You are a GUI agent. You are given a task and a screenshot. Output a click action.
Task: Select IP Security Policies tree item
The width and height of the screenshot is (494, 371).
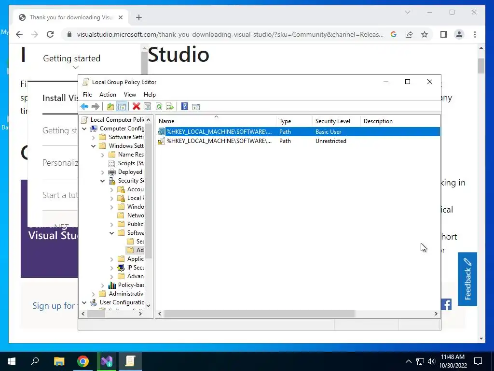131,268
